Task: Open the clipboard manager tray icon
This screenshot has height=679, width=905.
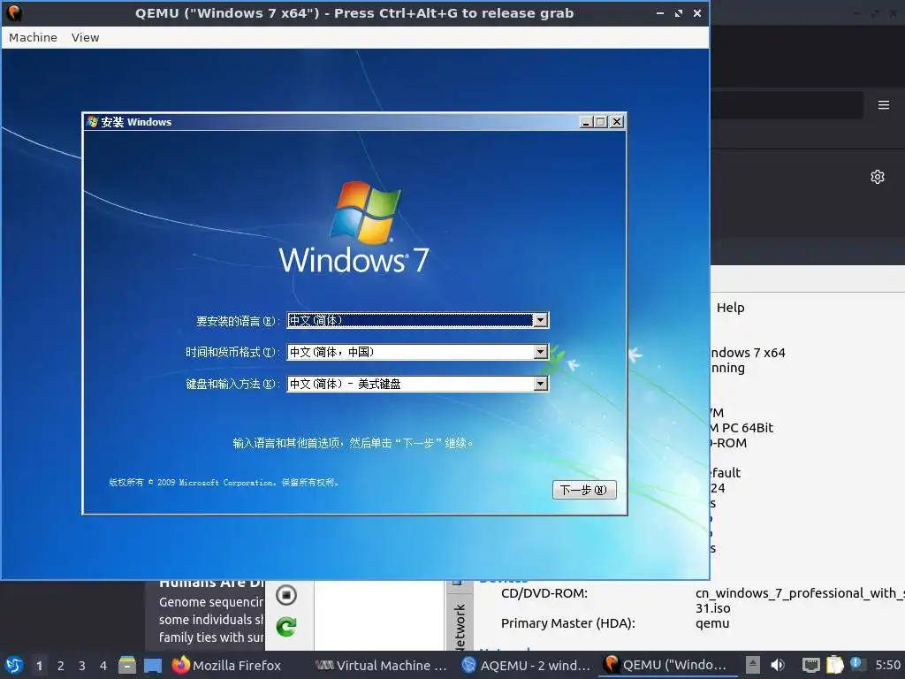Action: pyautogui.click(x=834, y=665)
